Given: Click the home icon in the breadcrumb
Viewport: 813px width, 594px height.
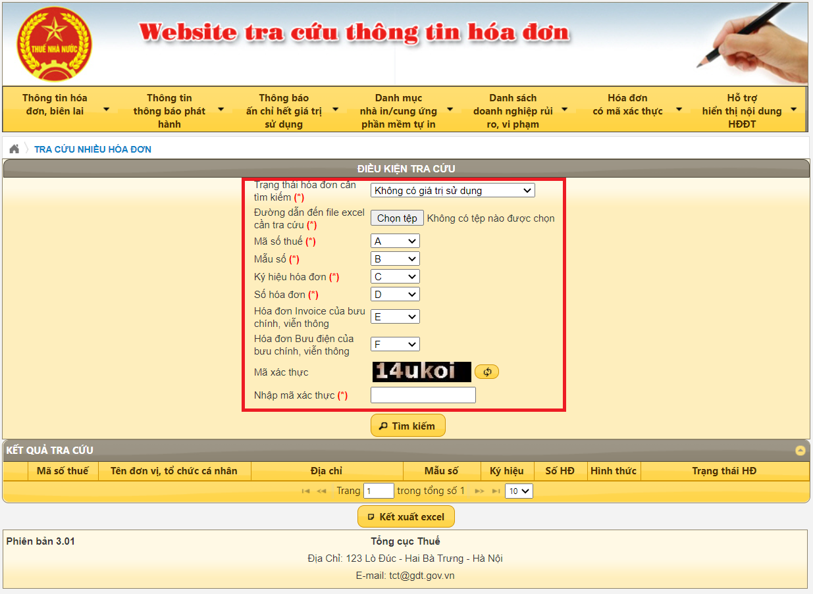Looking at the screenshot, I should tap(14, 149).
